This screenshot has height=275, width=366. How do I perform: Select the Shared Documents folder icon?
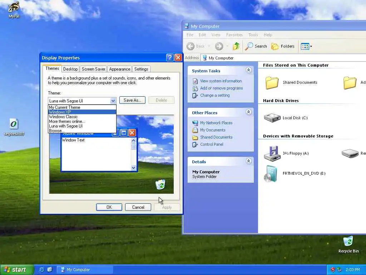point(272,83)
